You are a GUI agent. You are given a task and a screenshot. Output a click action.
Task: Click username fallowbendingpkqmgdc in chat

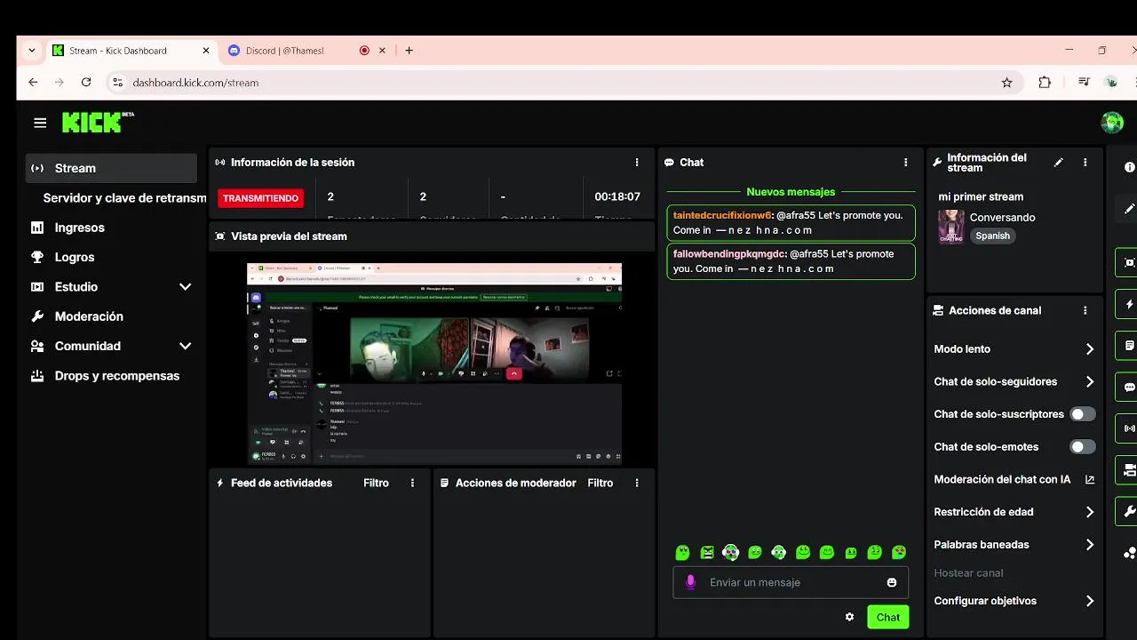(729, 253)
